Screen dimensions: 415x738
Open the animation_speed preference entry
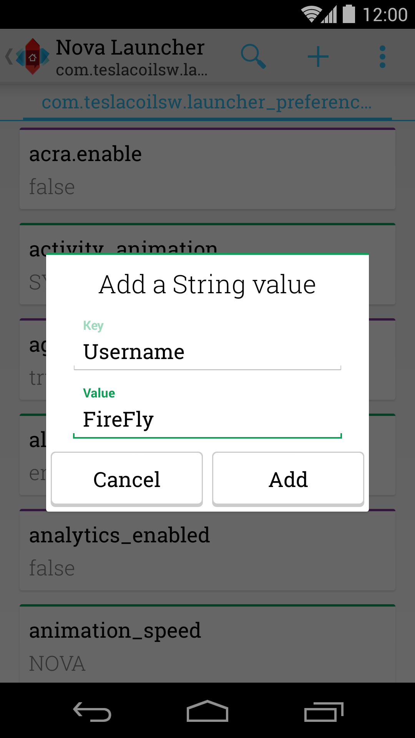[207, 645]
